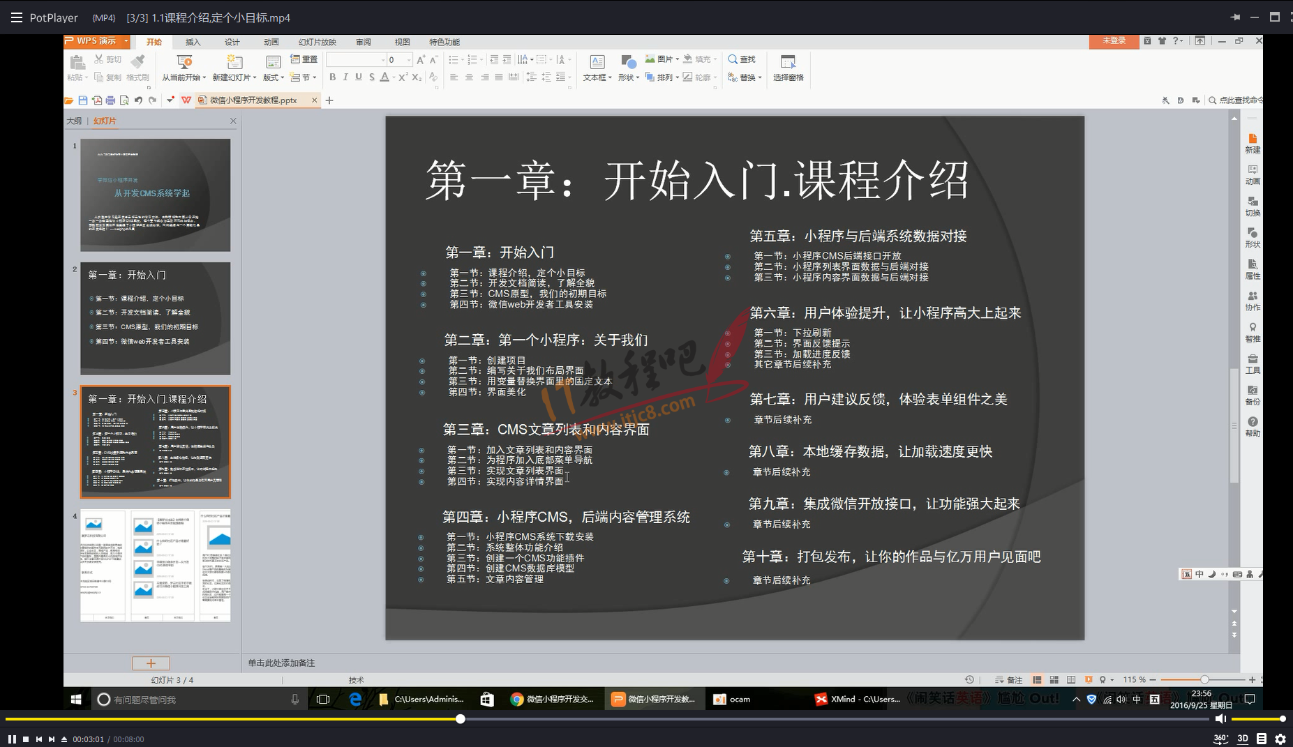Click the font color A icon

[384, 77]
